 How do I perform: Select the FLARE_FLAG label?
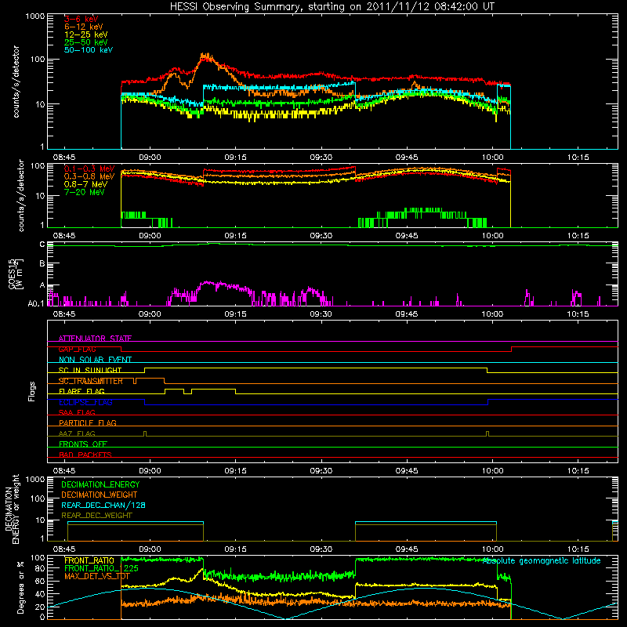click(x=82, y=391)
